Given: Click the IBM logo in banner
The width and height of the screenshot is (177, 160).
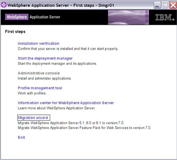Looking at the screenshot, I should 164,17.
